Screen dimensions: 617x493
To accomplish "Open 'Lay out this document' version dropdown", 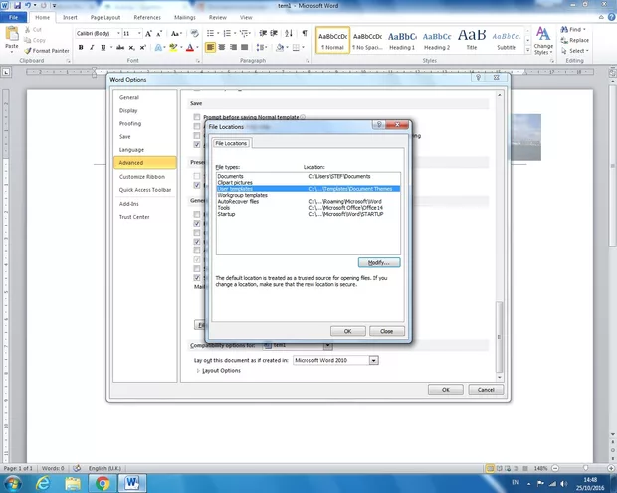I will [373, 360].
